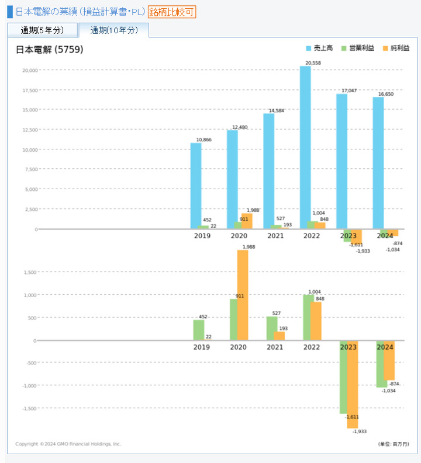This screenshot has width=421, height=463.
Task: Click the lower chart 2020 operating profit bar 911
Action: tap(233, 319)
